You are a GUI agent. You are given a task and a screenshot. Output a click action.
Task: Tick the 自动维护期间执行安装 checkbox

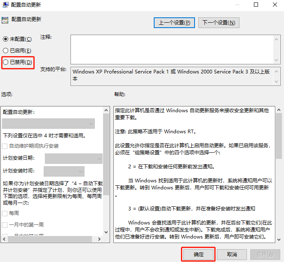point(5,146)
